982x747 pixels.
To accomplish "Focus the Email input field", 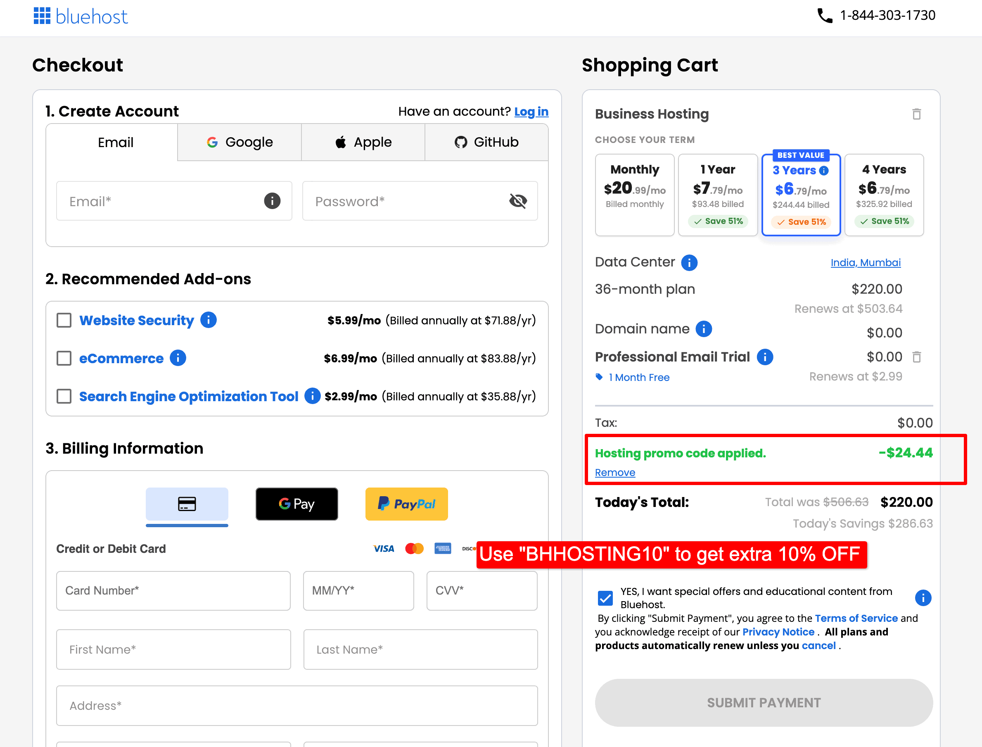I will point(174,201).
